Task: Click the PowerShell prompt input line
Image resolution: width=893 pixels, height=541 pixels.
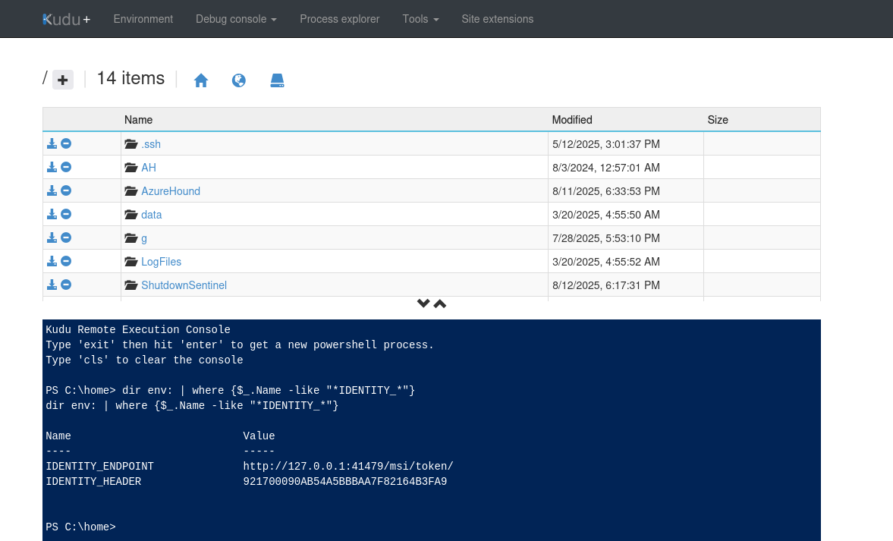Action: [432, 527]
